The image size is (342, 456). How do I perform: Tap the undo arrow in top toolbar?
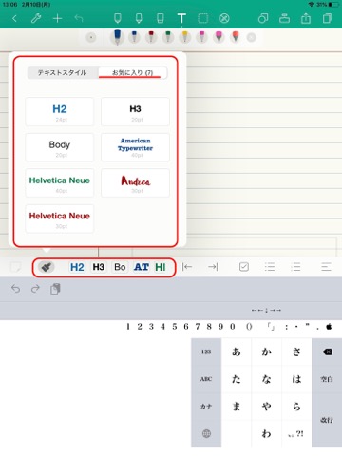[79, 18]
